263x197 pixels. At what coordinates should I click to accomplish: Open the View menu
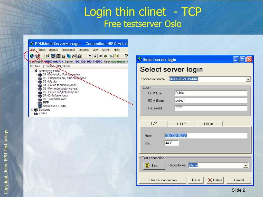click(x=95, y=50)
